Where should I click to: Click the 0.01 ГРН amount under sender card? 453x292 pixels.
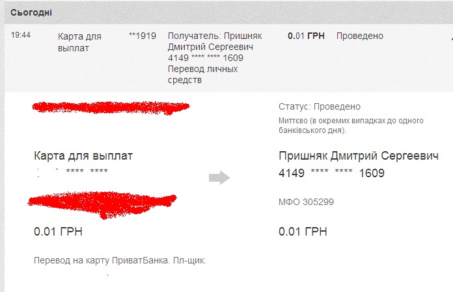(x=58, y=232)
